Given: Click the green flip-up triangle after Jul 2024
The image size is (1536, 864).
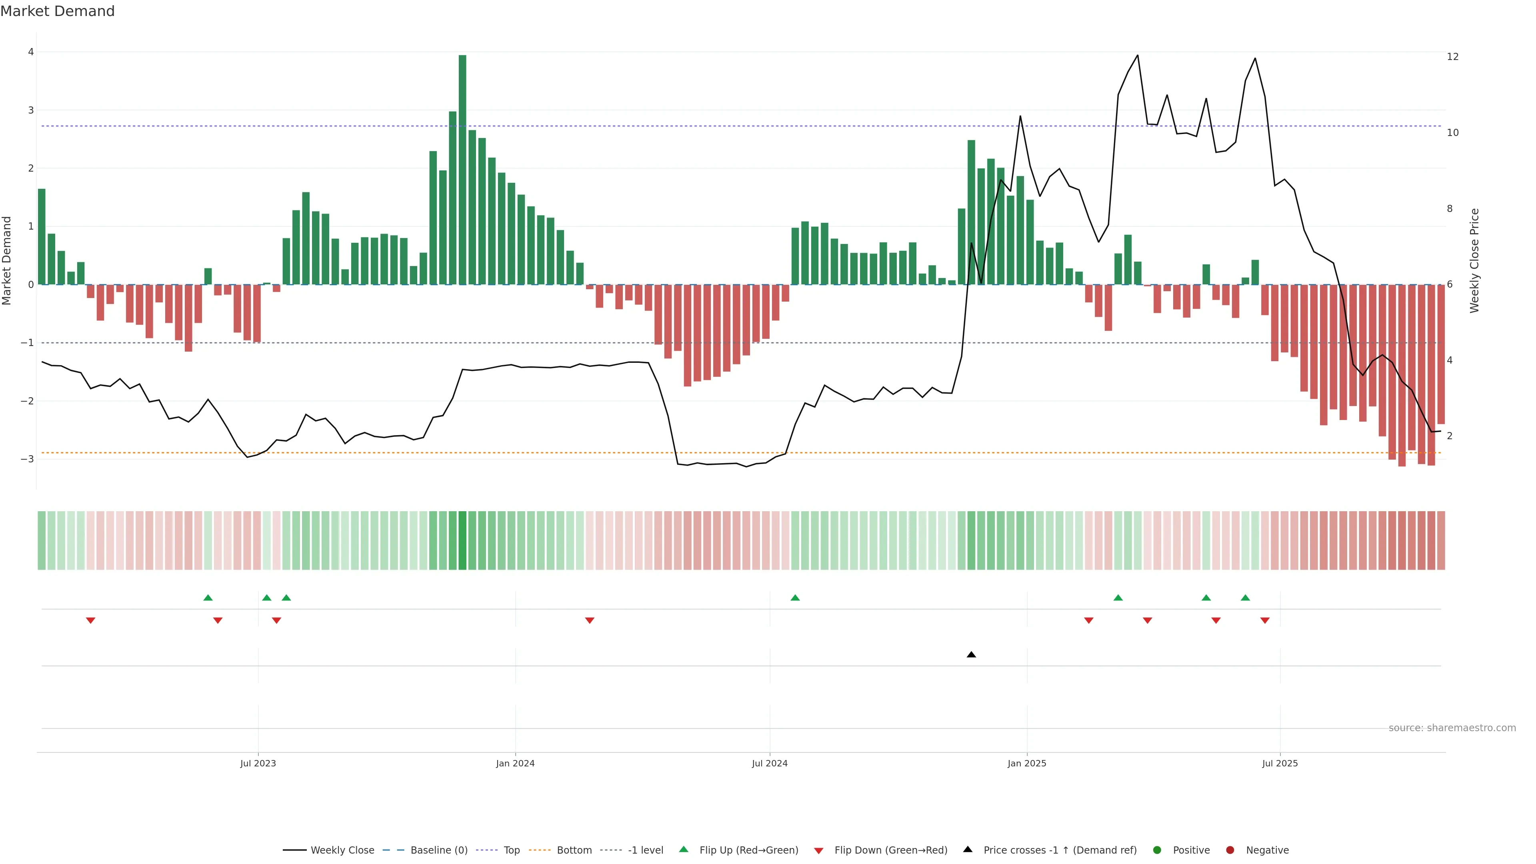Looking at the screenshot, I should [x=795, y=598].
